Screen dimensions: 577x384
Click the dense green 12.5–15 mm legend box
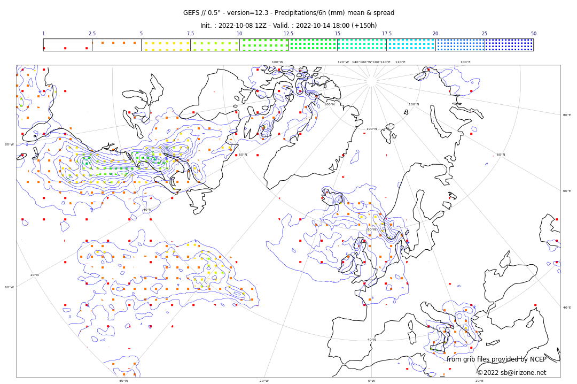[313, 44]
